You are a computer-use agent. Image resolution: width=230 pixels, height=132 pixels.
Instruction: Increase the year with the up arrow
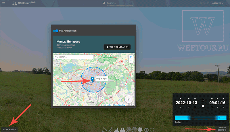181,98
